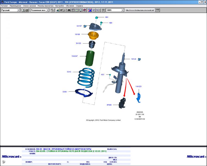Viewport: 207px width, 166px height.
Task: Click section title 204-03 ШАССИ, ПРУЖИНЫ/СТОЙКИ
Action: click(63, 149)
